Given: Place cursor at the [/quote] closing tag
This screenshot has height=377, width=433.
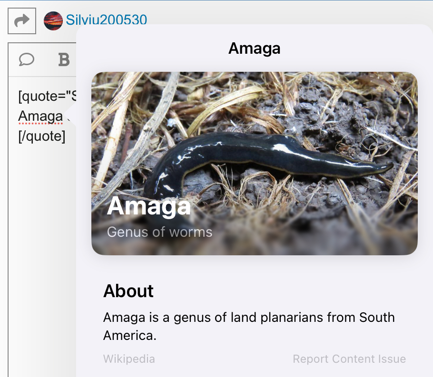Looking at the screenshot, I should point(42,136).
